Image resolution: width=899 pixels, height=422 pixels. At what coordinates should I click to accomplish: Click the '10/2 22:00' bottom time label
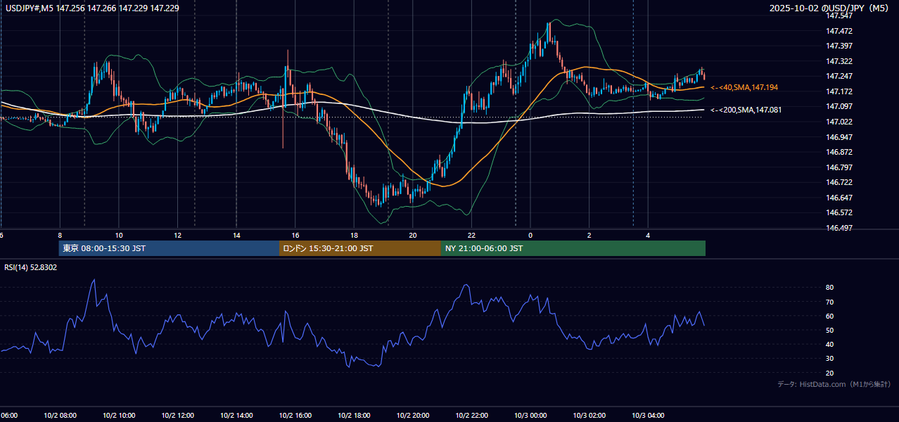pos(471,416)
